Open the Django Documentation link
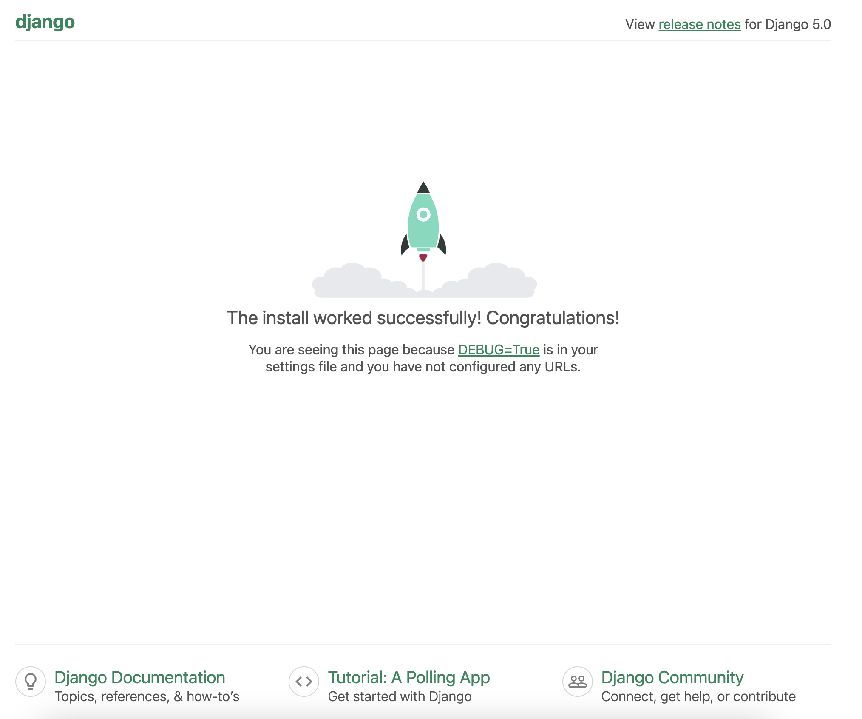 pyautogui.click(x=140, y=677)
